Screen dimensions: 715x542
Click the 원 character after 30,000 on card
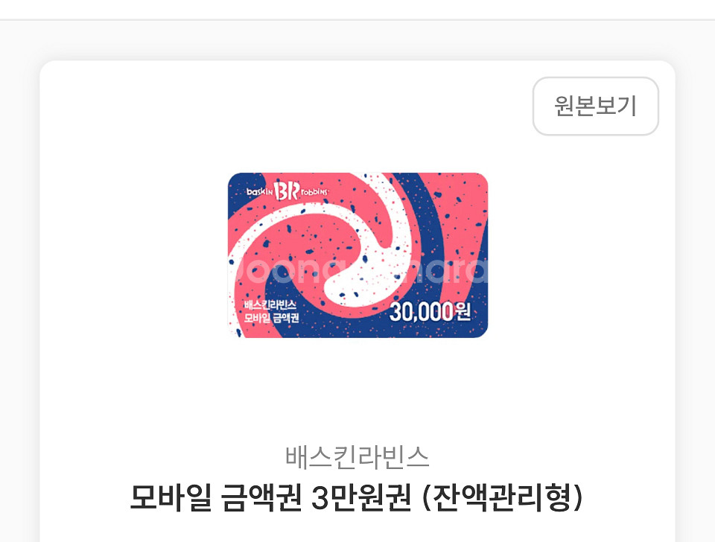click(463, 312)
